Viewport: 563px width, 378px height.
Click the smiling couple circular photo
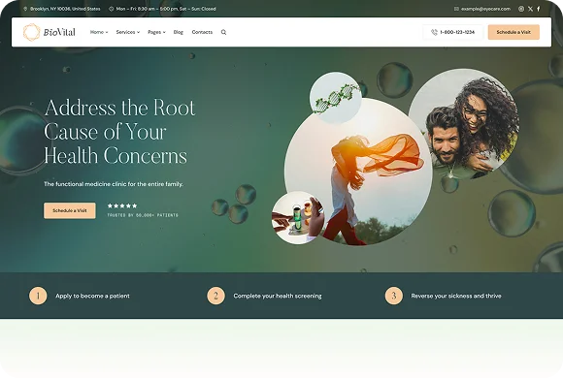tap(464, 124)
